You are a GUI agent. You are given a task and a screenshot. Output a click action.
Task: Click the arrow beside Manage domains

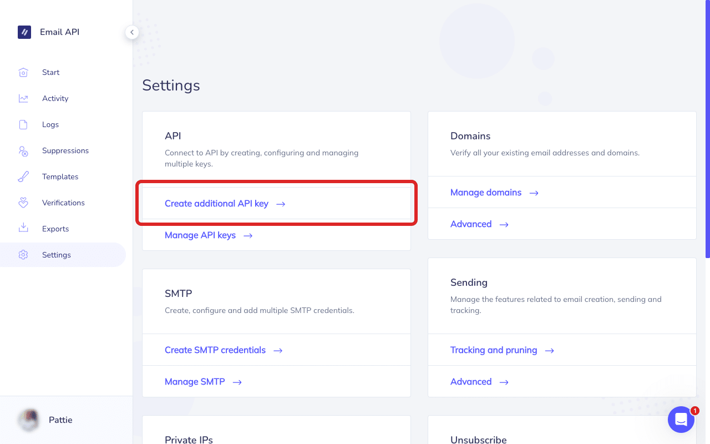(x=534, y=193)
